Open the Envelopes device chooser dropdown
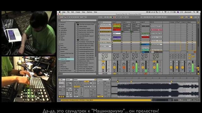The height and width of the screenshot is (113, 202). [x=100, y=81]
